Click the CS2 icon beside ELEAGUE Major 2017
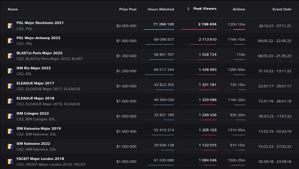The width and height of the screenshot is (299, 169). coord(10,86)
